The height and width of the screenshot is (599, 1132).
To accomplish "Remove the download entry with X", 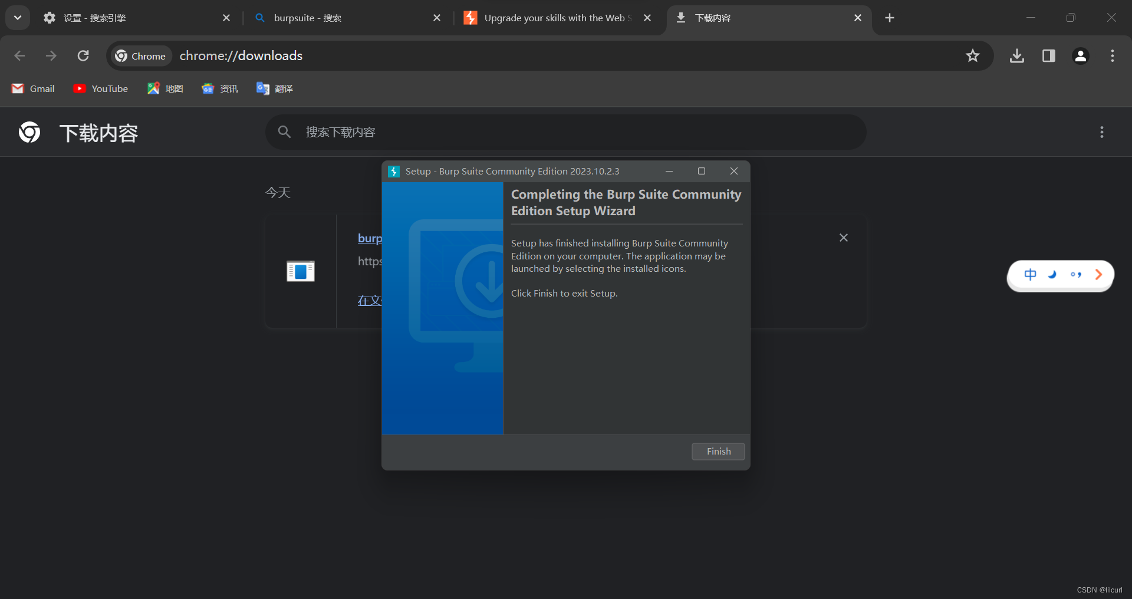I will [x=844, y=238].
